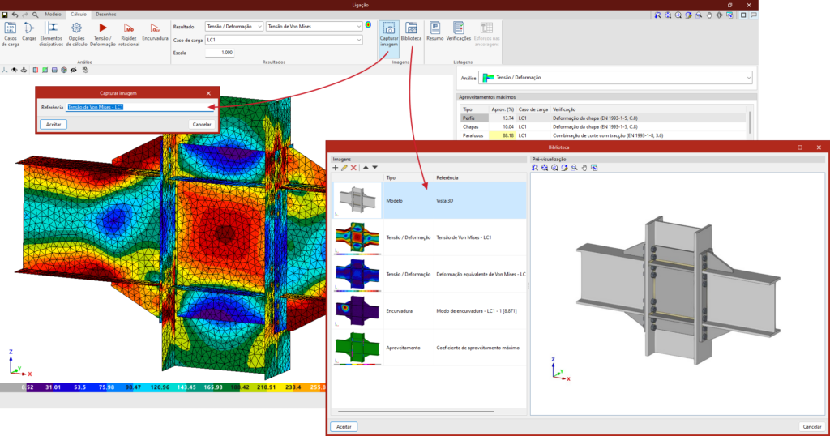Open the Resumo listing
This screenshot has width=830, height=436.
pyautogui.click(x=434, y=32)
